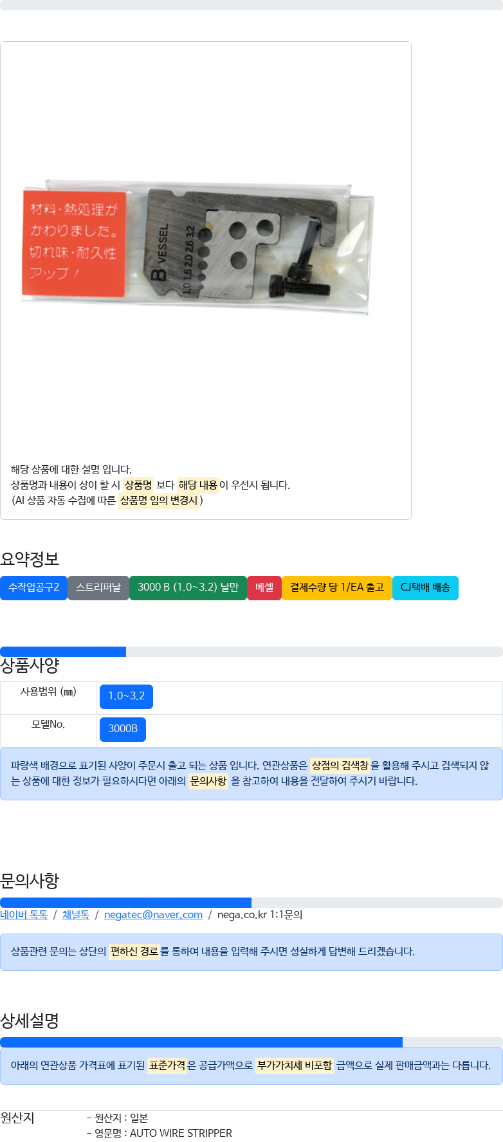The width and height of the screenshot is (503, 1142).
Task: Click the negatec@naver.com email link
Action: coord(153,915)
